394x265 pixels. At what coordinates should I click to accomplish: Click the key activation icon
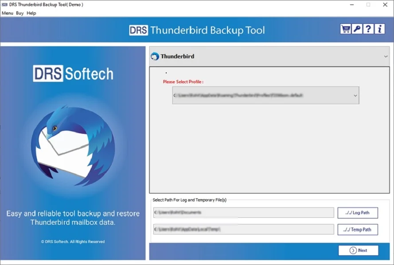pos(357,29)
